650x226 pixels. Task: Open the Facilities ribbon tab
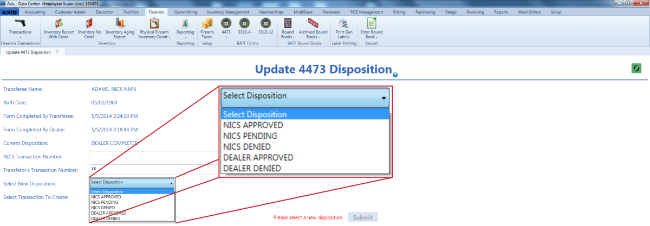(131, 11)
